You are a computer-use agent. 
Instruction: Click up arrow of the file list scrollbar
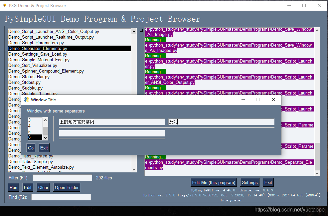point(134,31)
